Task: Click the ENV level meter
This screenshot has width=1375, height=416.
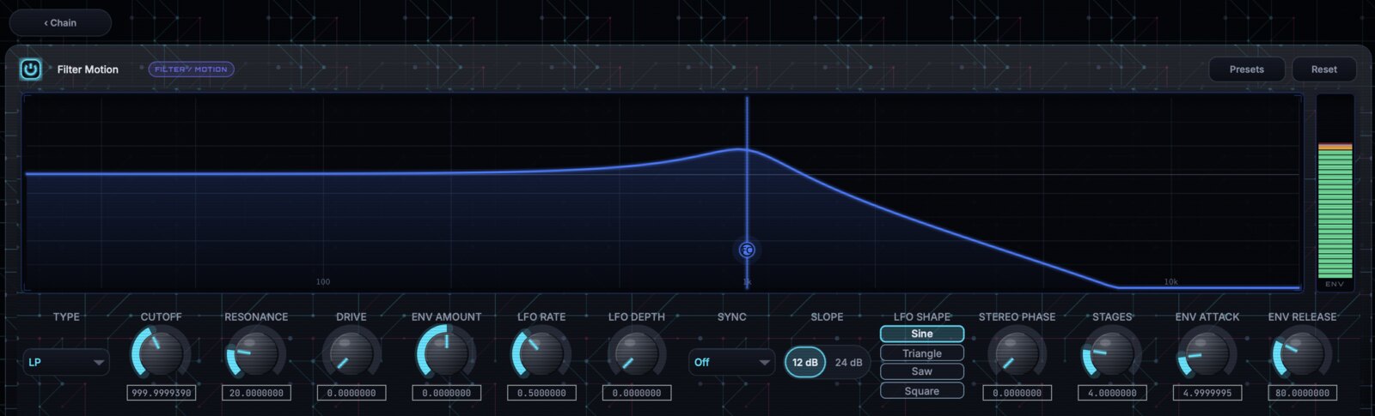Action: click(x=1335, y=193)
